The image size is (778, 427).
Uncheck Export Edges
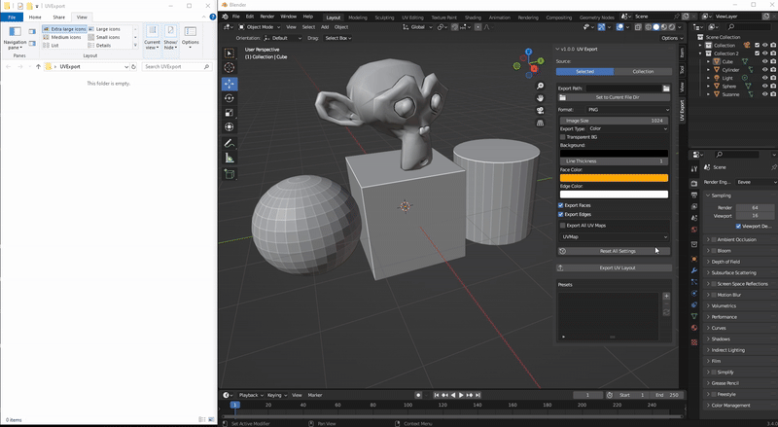point(561,215)
